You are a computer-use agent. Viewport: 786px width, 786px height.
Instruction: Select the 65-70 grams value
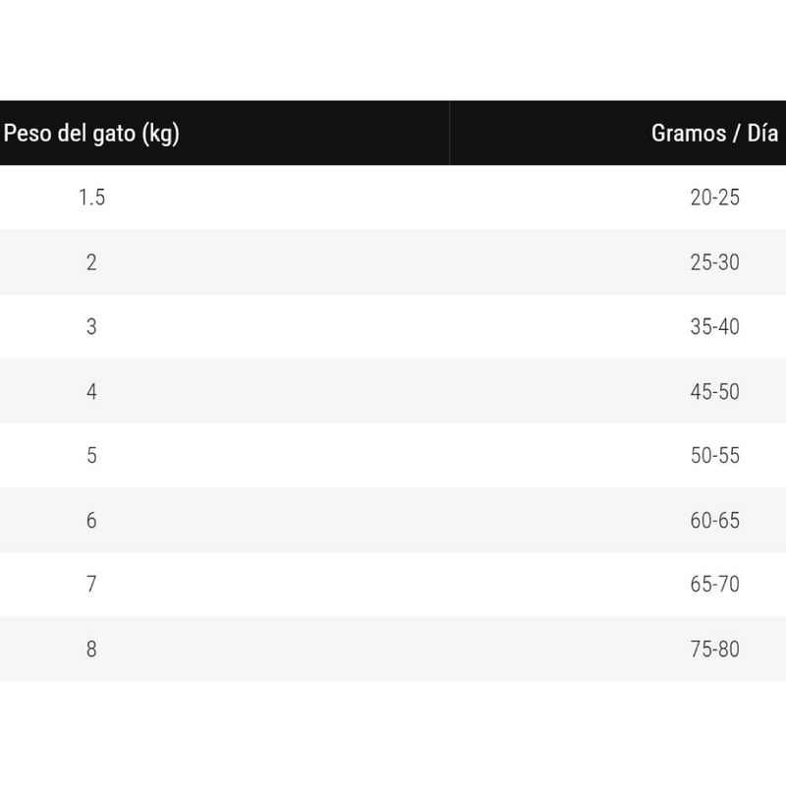(715, 584)
